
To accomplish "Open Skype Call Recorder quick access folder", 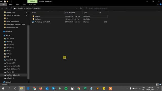I will 13,15.
